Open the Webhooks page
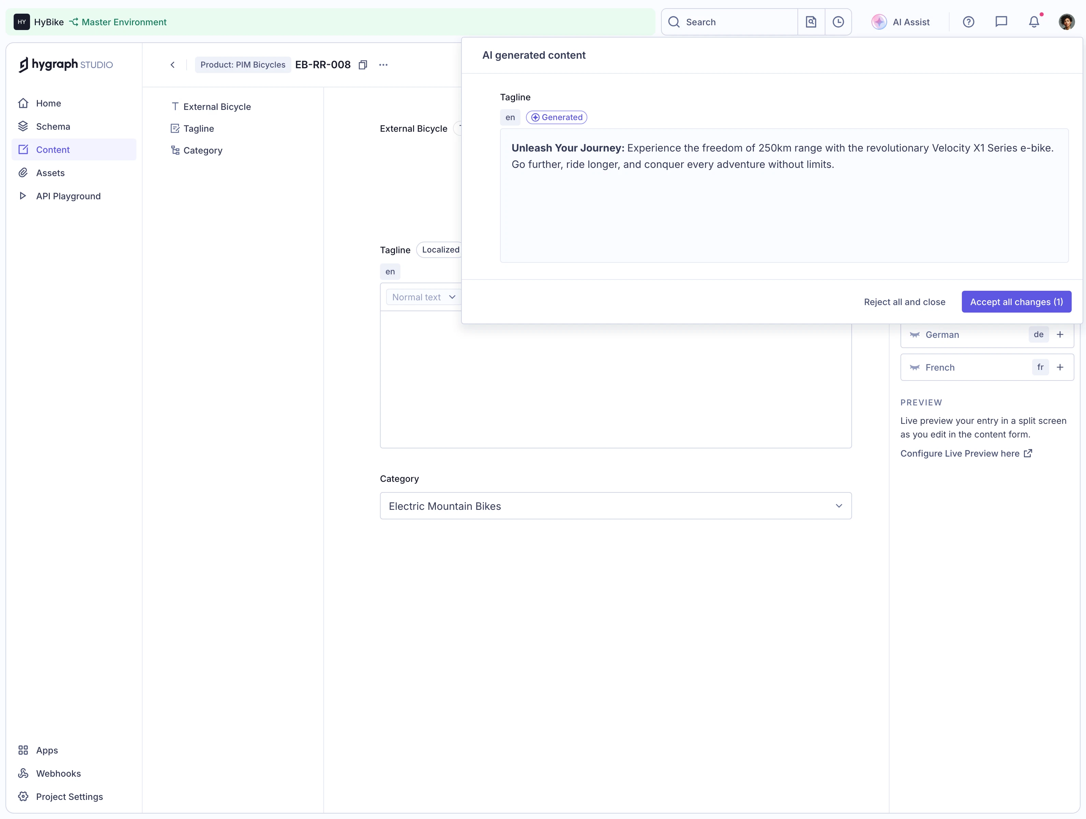Image resolution: width=1086 pixels, height=819 pixels. [74, 773]
